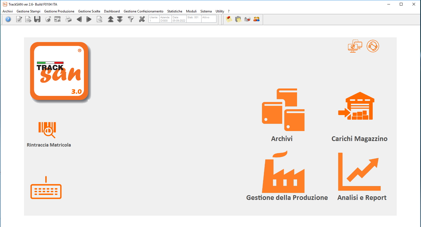Open the Archivi menu
Image resolution: width=421 pixels, height=227 pixels.
(8, 11)
